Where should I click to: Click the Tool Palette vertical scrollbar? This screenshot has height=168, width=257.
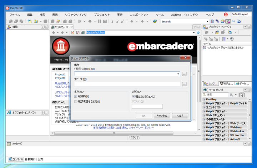250,115
